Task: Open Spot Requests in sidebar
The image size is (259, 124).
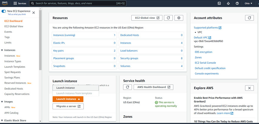Action: (13, 72)
